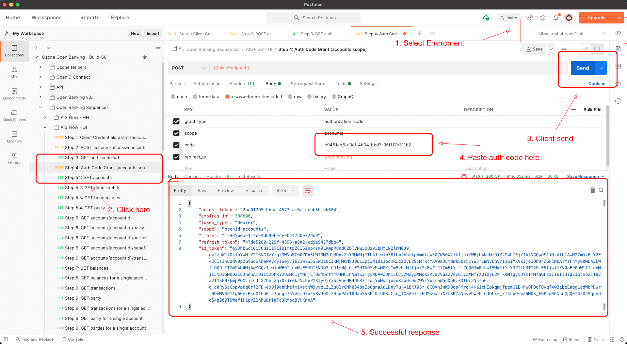Screen dimensions: 627x344
Task: Click the search response magnifier icon
Action: click(601, 190)
